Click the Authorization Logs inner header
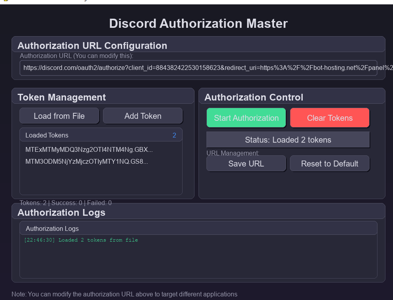 (198, 228)
